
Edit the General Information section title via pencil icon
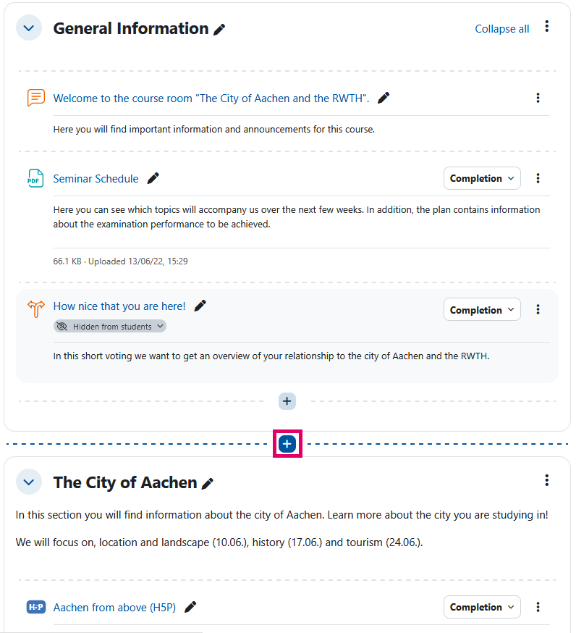[x=219, y=29]
